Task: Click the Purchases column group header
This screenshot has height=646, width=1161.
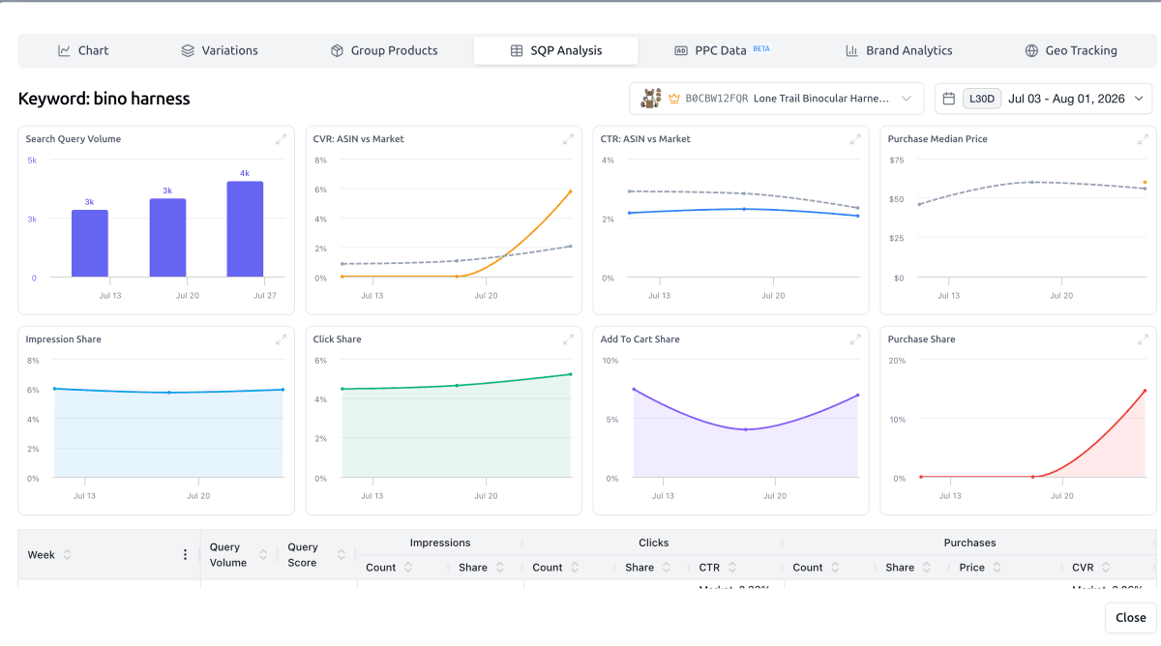Action: [x=969, y=543]
